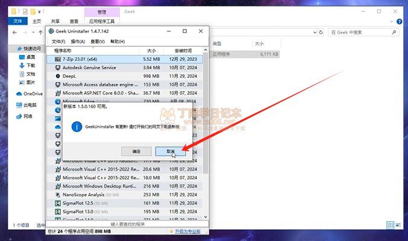Viewport: 408px width, 241px height.
Task: Open 图片 in Explorer sidebar
Action: click(27, 83)
